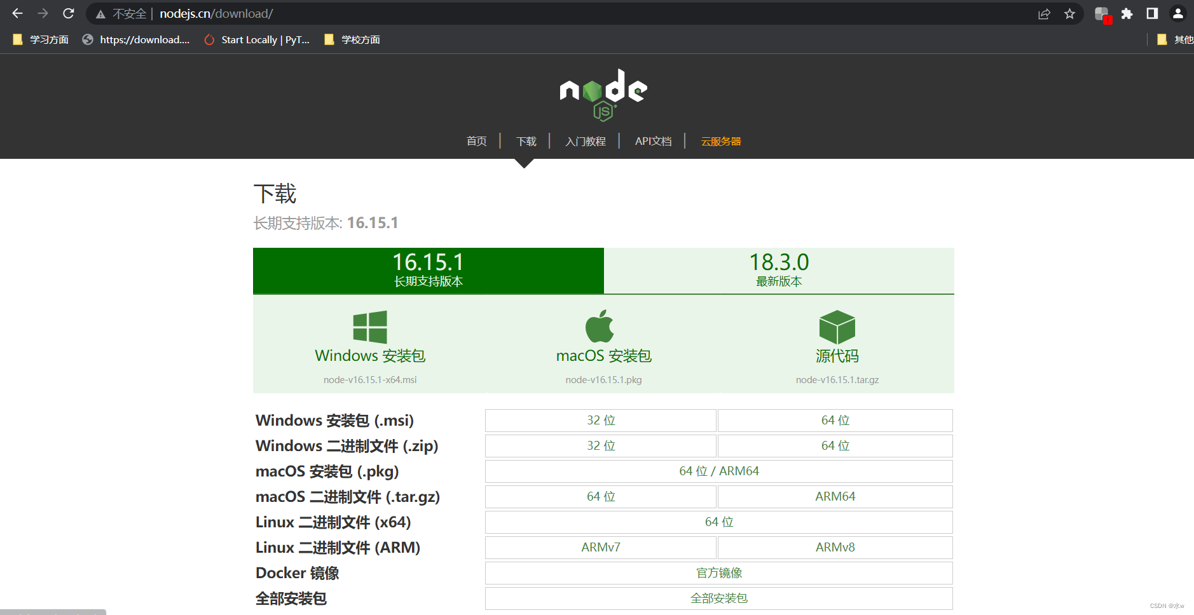Viewport: 1194px width, 615px height.
Task: Open the Extensions puzzle menu
Action: click(1127, 14)
